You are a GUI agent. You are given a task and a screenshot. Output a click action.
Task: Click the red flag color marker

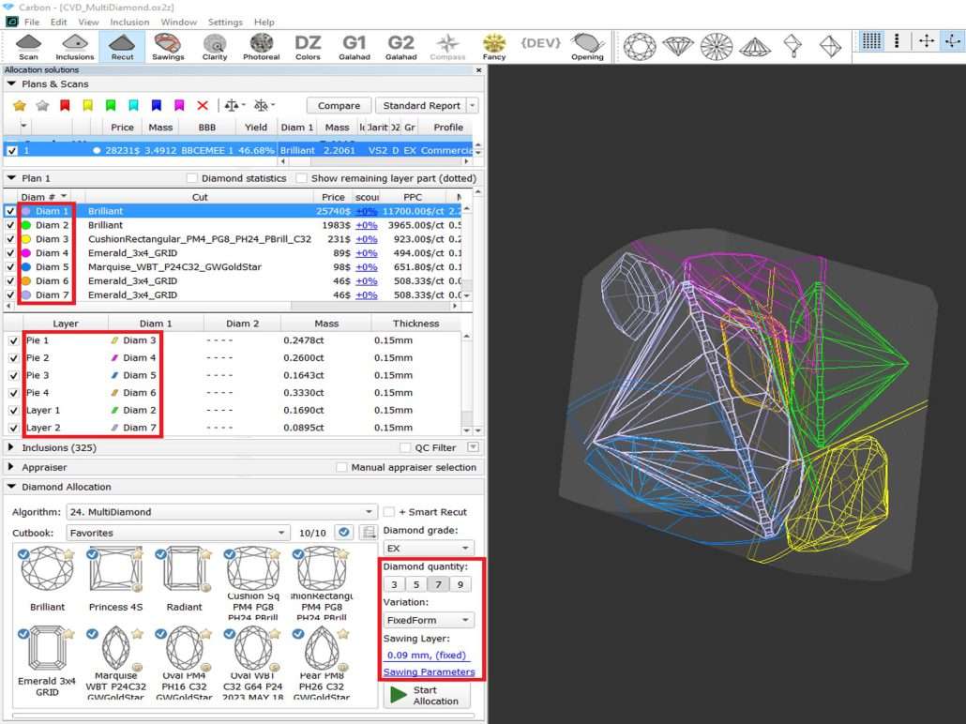point(65,106)
